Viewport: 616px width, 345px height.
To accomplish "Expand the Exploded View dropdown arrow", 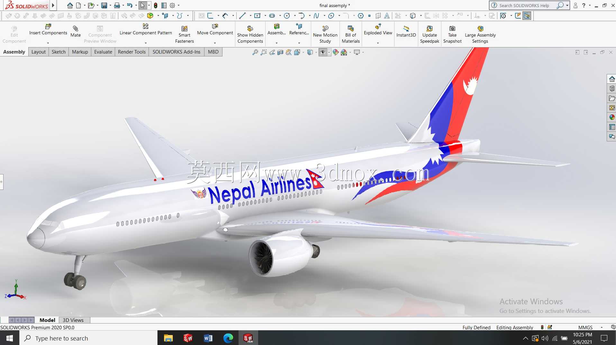I will (x=378, y=43).
